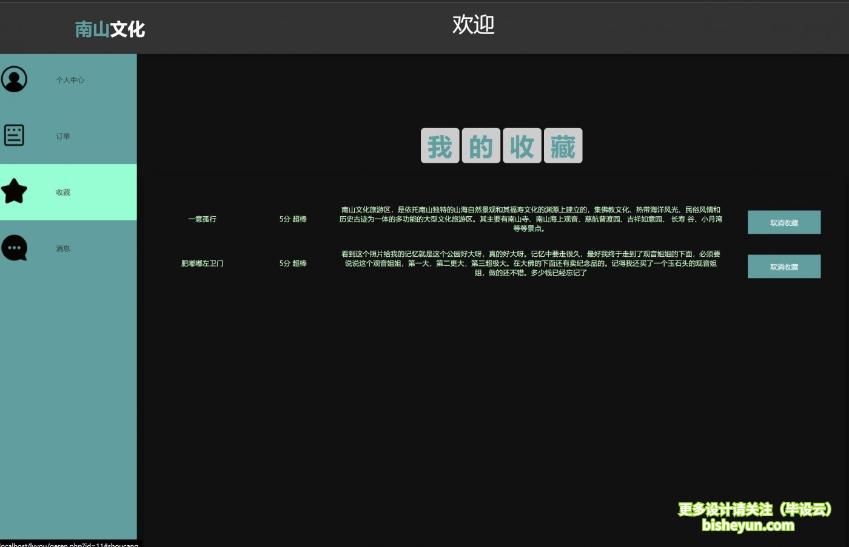Viewport: 849px width, 547px height.
Task: Click the black star favorites icon
Action: point(14,192)
